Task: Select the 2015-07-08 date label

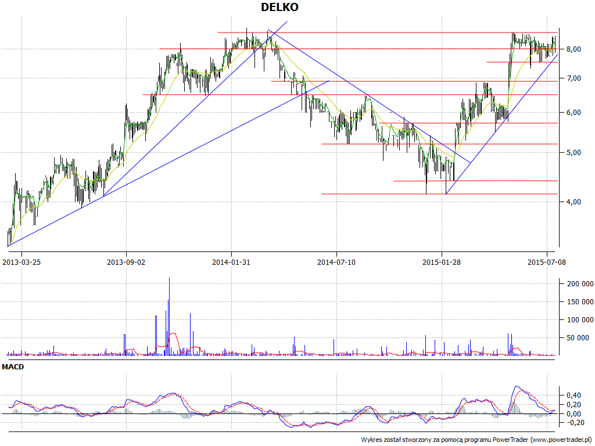Action: click(x=546, y=262)
